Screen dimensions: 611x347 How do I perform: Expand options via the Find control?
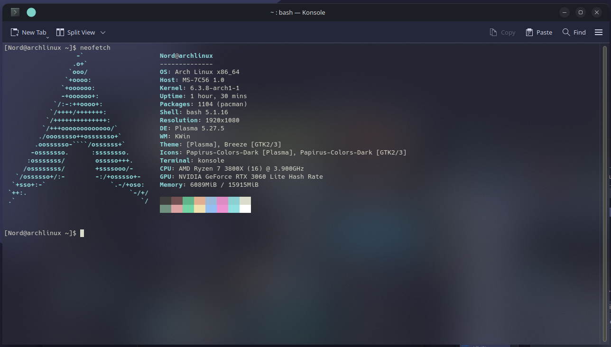coord(579,32)
